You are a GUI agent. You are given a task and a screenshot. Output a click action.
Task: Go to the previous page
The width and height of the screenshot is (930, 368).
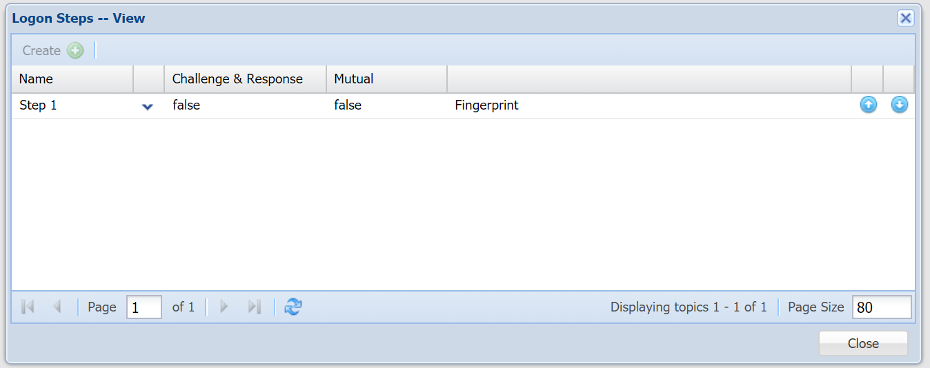pos(57,307)
